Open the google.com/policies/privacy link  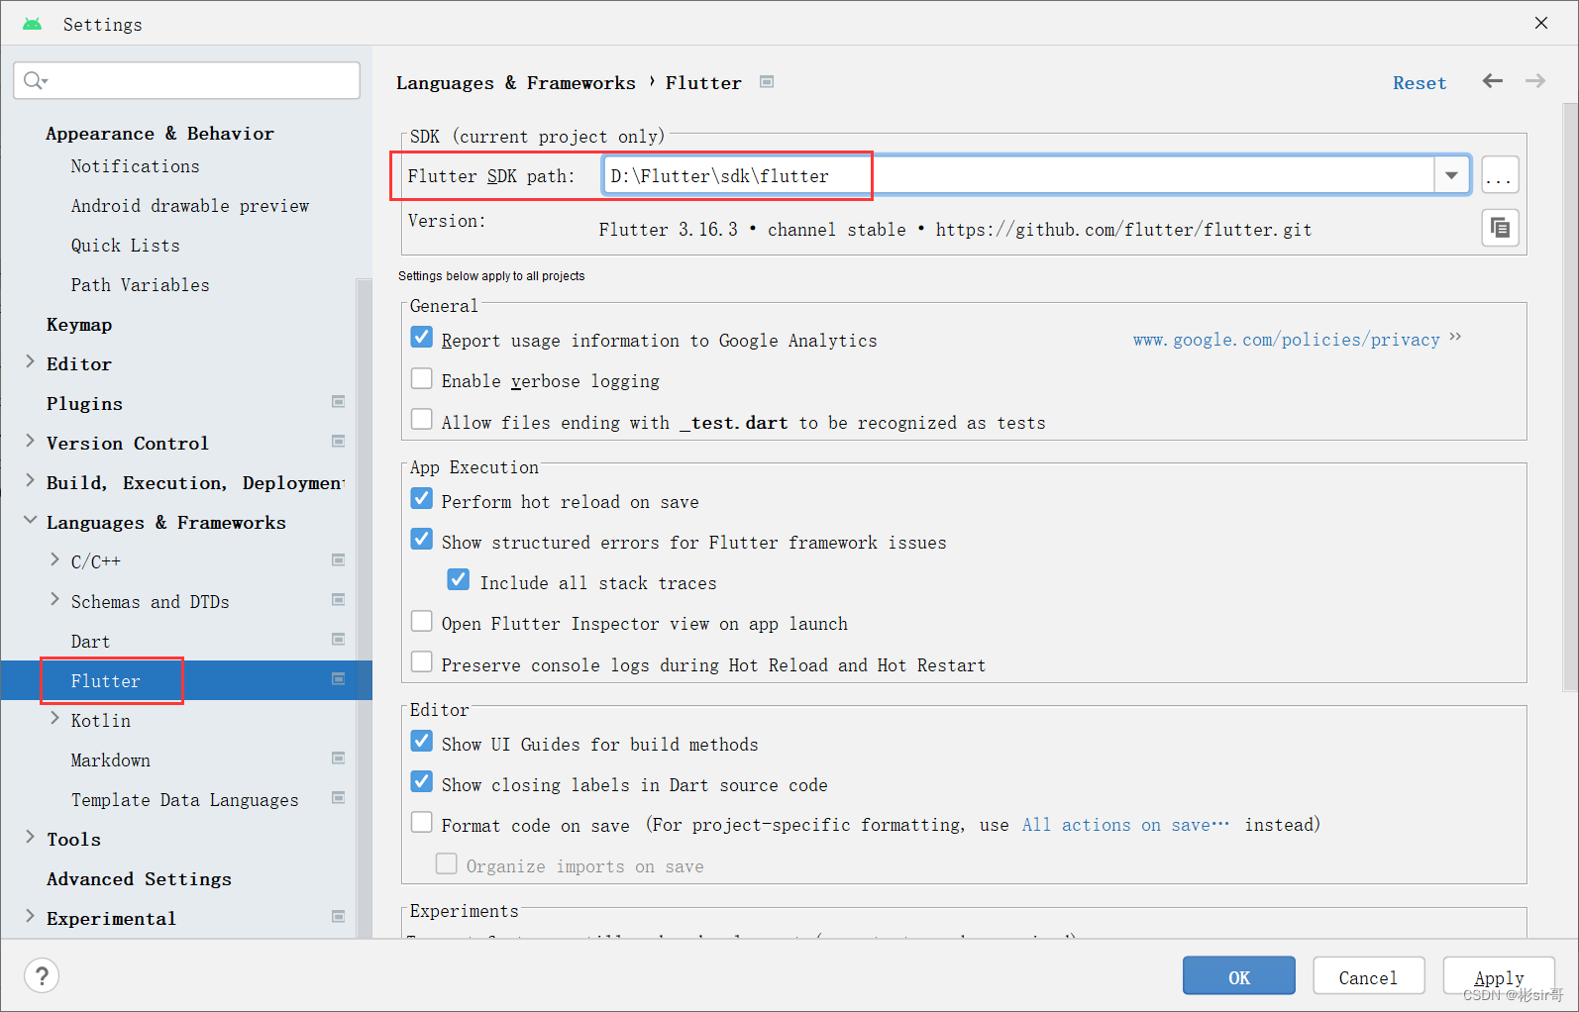click(x=1287, y=340)
